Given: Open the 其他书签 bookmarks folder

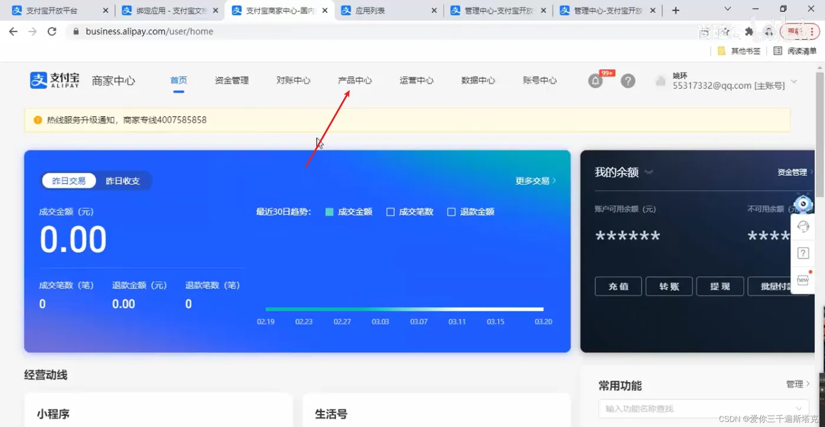Looking at the screenshot, I should click(x=739, y=51).
